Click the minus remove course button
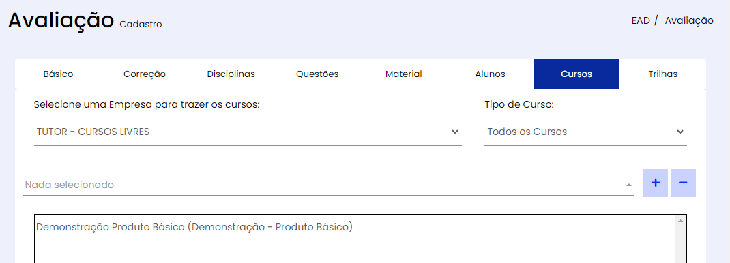The height and width of the screenshot is (263, 730). (683, 183)
